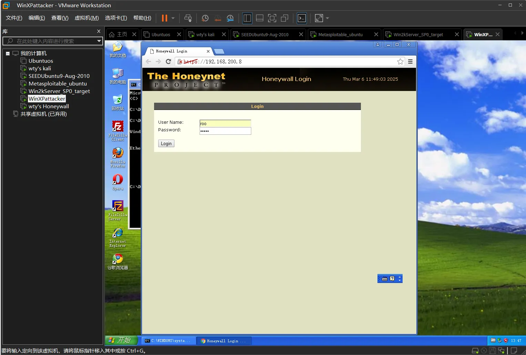Switch to the Metasploitable_ubuntu tab
Viewport: 526px width, 355px height.
click(340, 34)
